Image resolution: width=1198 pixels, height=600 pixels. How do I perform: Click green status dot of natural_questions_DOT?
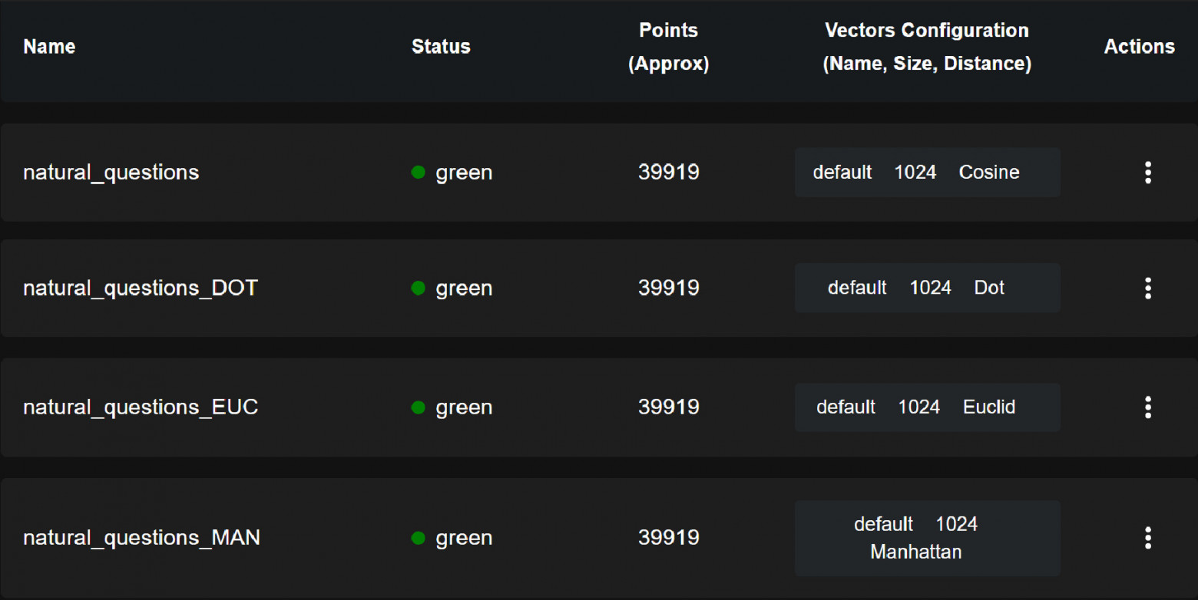coord(419,288)
